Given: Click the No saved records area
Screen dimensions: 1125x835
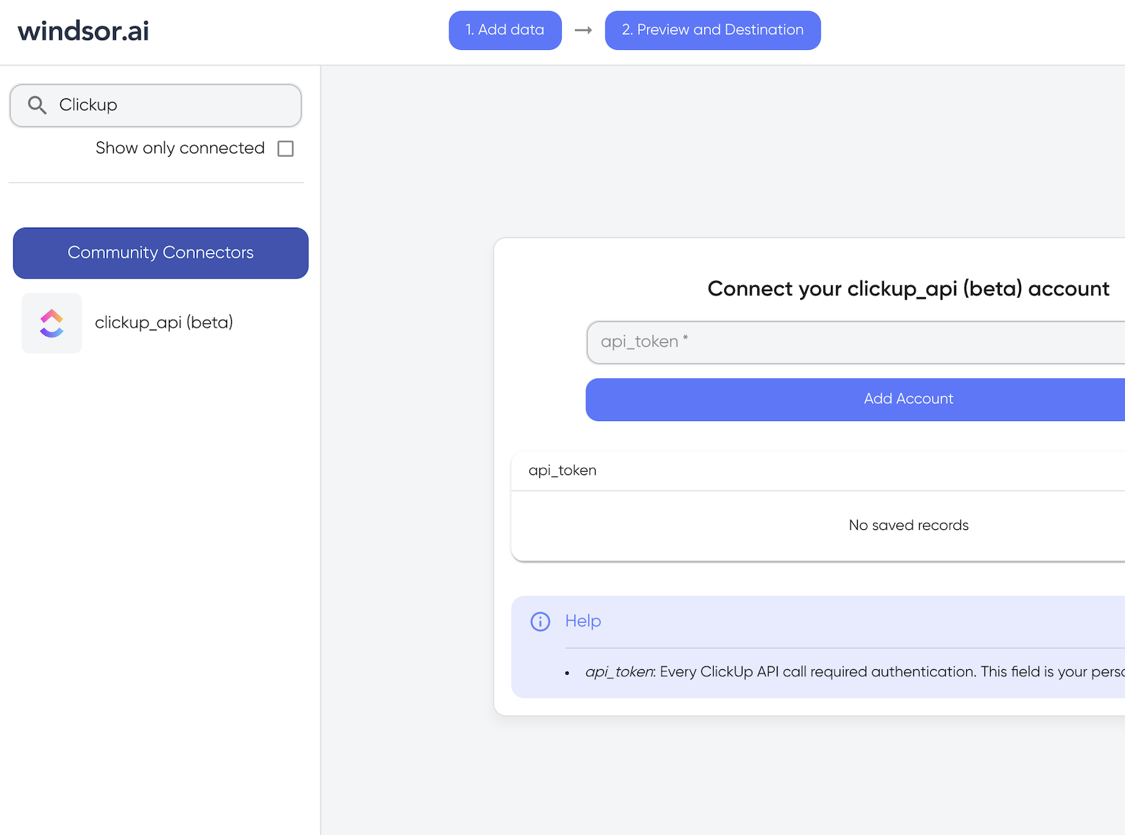Looking at the screenshot, I should 908,525.
